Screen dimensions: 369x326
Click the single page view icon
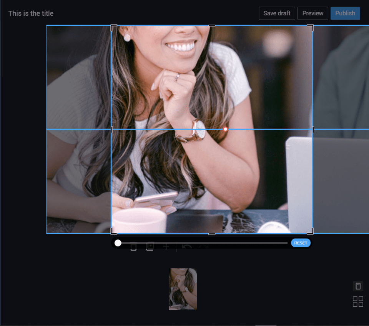click(358, 286)
